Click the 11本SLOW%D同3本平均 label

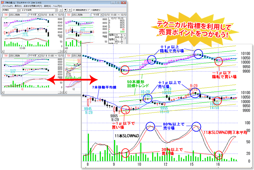(225, 133)
